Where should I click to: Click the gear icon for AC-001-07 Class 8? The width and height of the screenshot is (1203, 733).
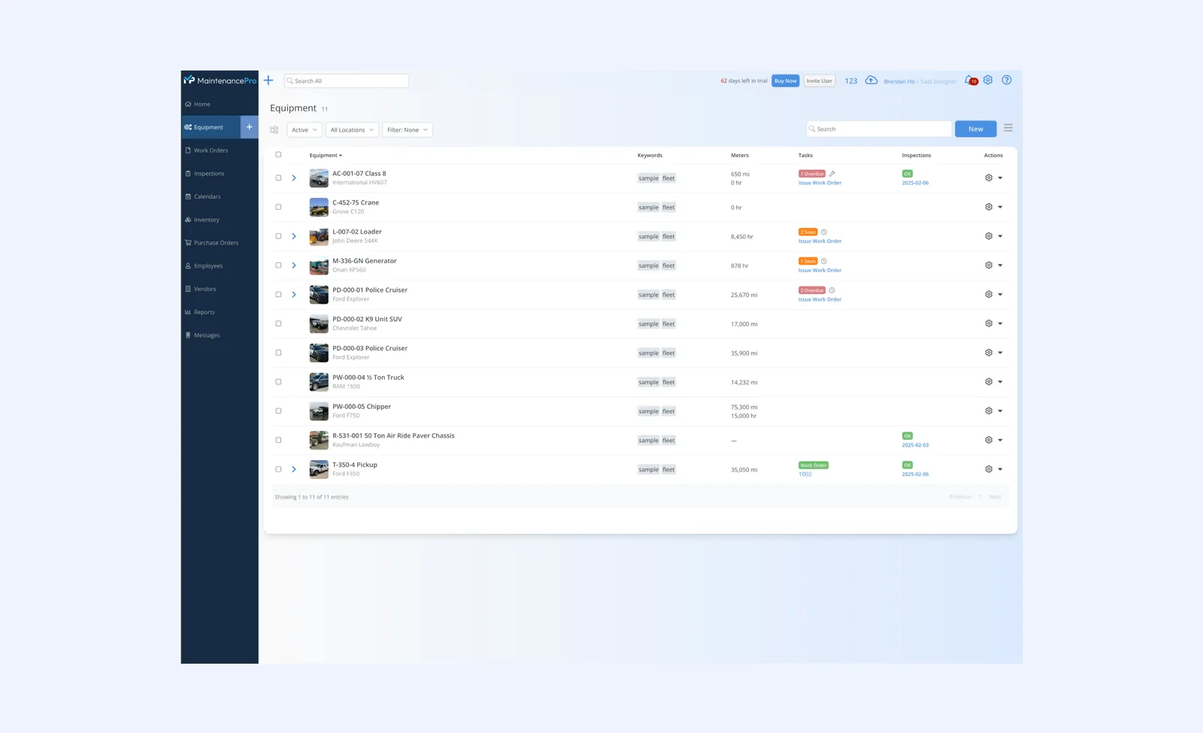click(989, 178)
